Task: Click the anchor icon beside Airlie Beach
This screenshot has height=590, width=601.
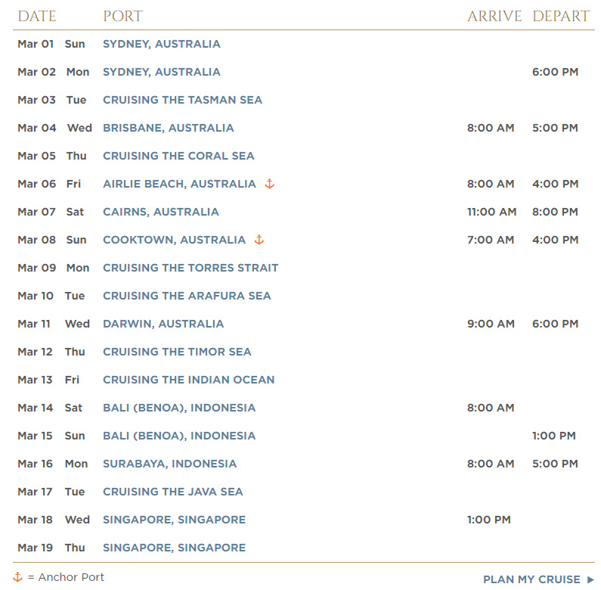Action: (x=269, y=184)
